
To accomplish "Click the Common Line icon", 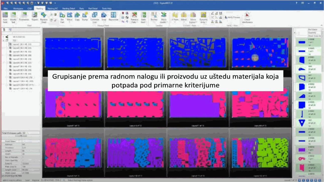I will [95, 16].
